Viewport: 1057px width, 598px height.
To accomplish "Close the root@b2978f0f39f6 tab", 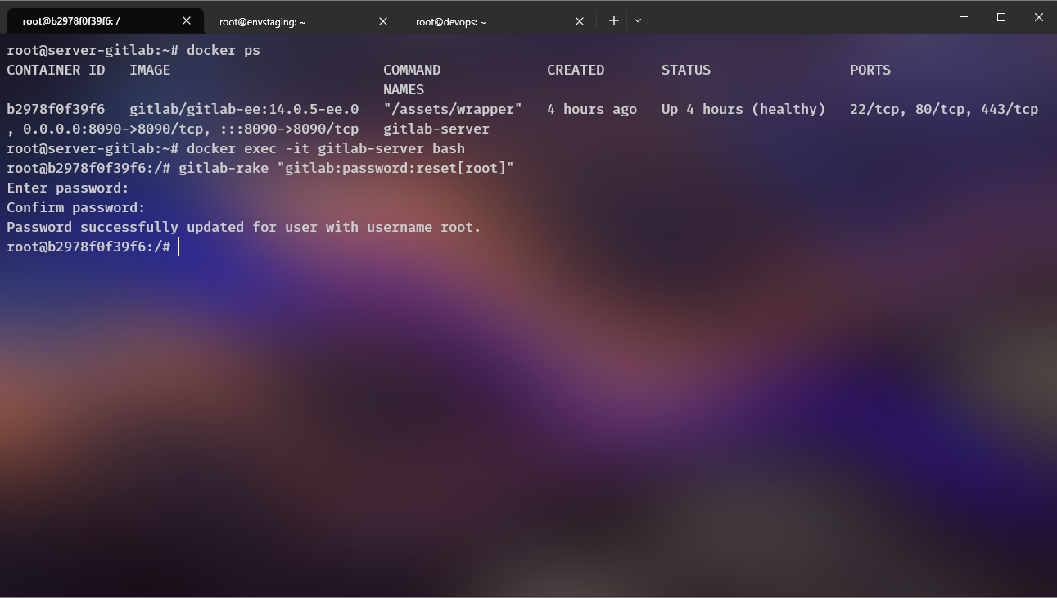I will coord(186,20).
